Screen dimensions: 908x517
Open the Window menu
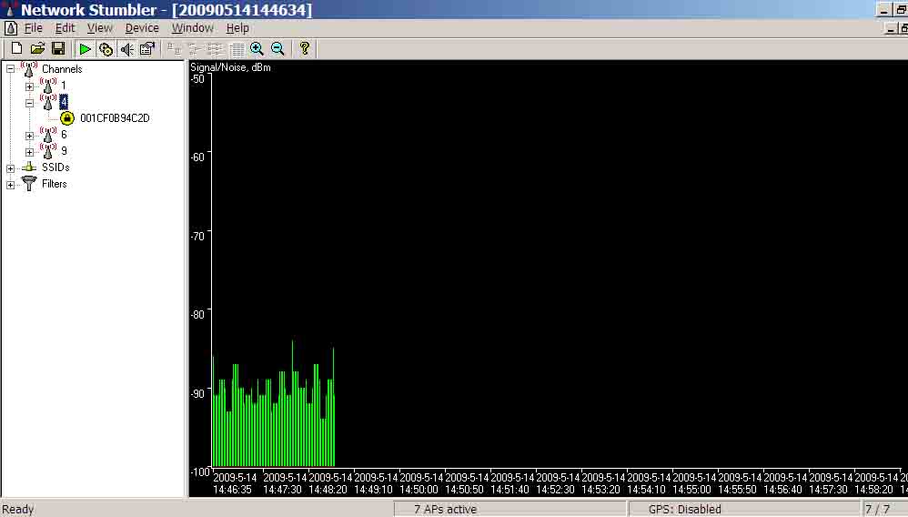192,28
